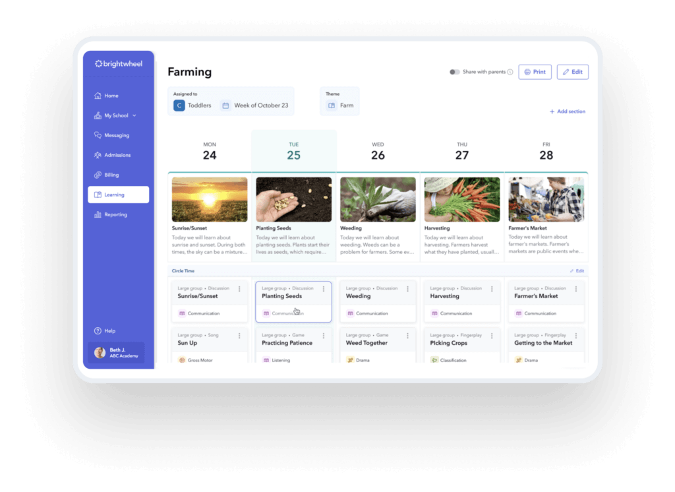Select the Admissions menu item

click(117, 155)
